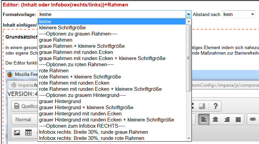Click the insert link icon
The height and width of the screenshot is (144, 259).
click(253, 119)
